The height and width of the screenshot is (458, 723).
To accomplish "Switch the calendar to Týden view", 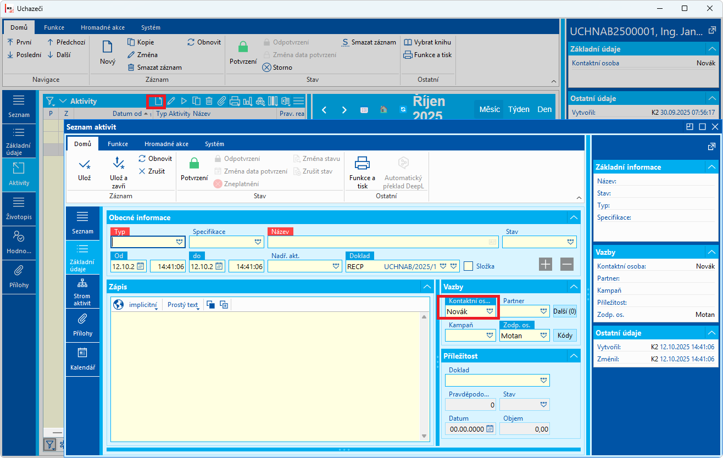I will [519, 109].
